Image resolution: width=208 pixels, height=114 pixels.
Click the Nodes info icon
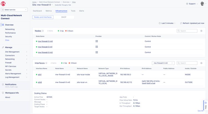[43, 31]
